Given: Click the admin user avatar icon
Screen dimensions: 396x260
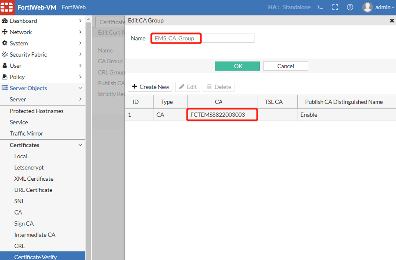Looking at the screenshot, I should tap(368, 7).
